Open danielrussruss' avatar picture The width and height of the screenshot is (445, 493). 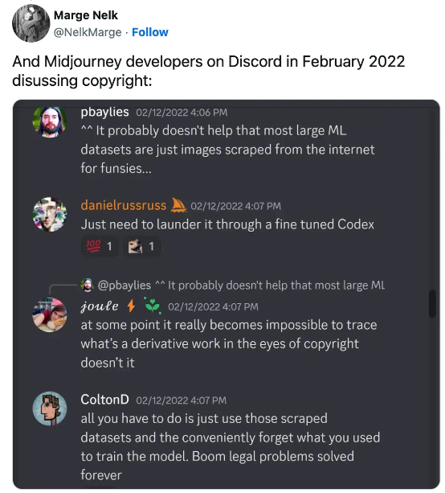(50, 215)
